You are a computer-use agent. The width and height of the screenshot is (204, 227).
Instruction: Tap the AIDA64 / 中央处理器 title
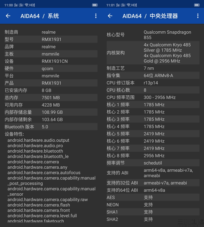coord(150,16)
